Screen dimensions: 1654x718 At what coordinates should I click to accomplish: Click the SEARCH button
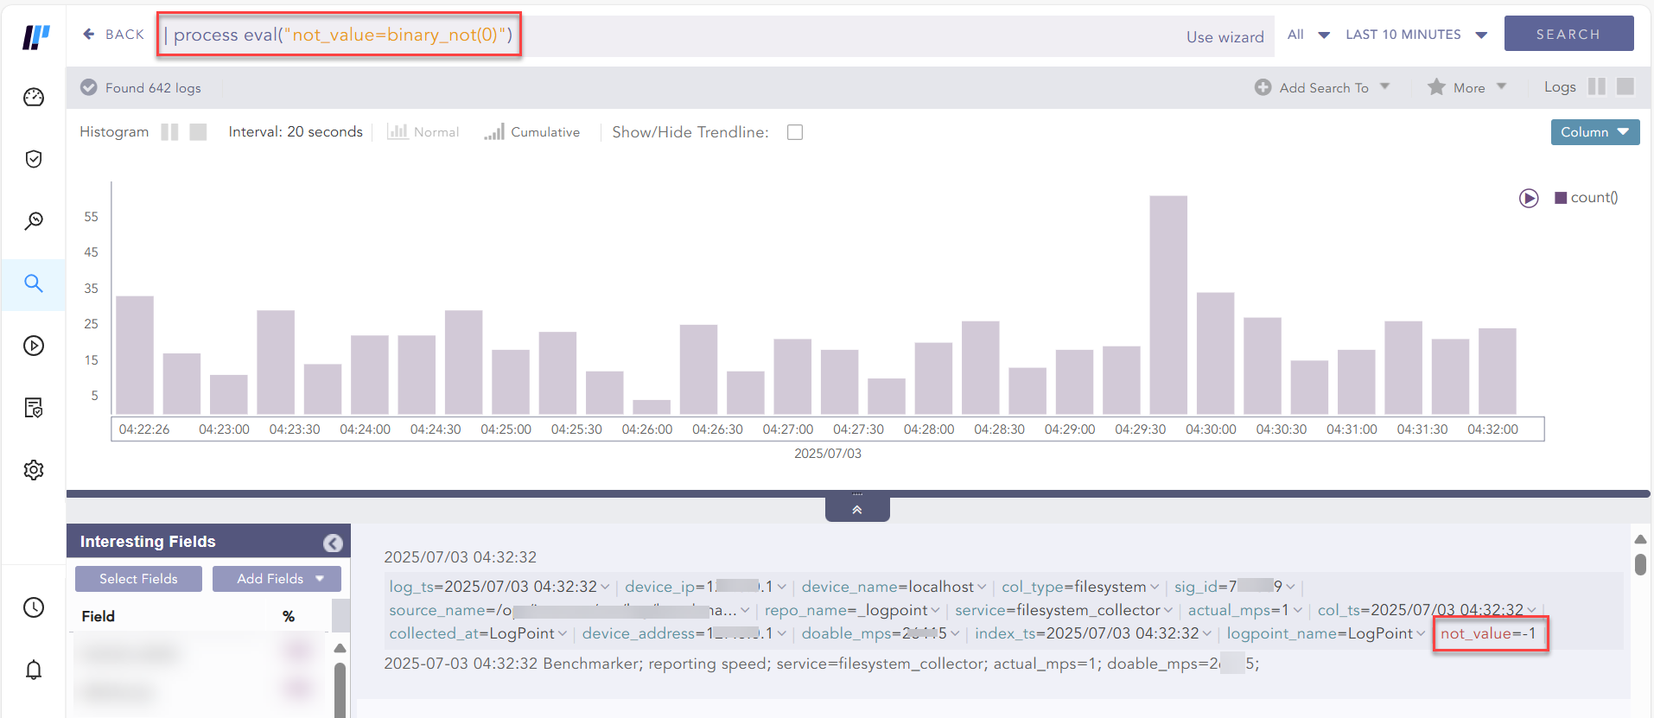[1568, 34]
